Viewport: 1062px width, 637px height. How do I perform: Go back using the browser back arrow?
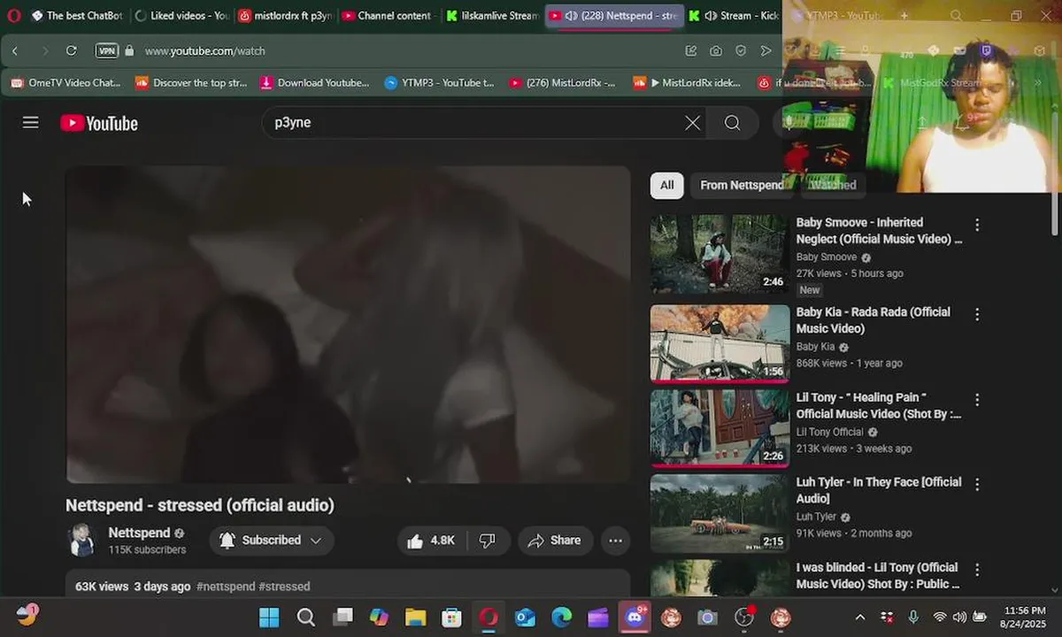[15, 50]
